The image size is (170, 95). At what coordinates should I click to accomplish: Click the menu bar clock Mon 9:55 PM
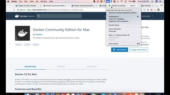pyautogui.click(x=143, y=1)
